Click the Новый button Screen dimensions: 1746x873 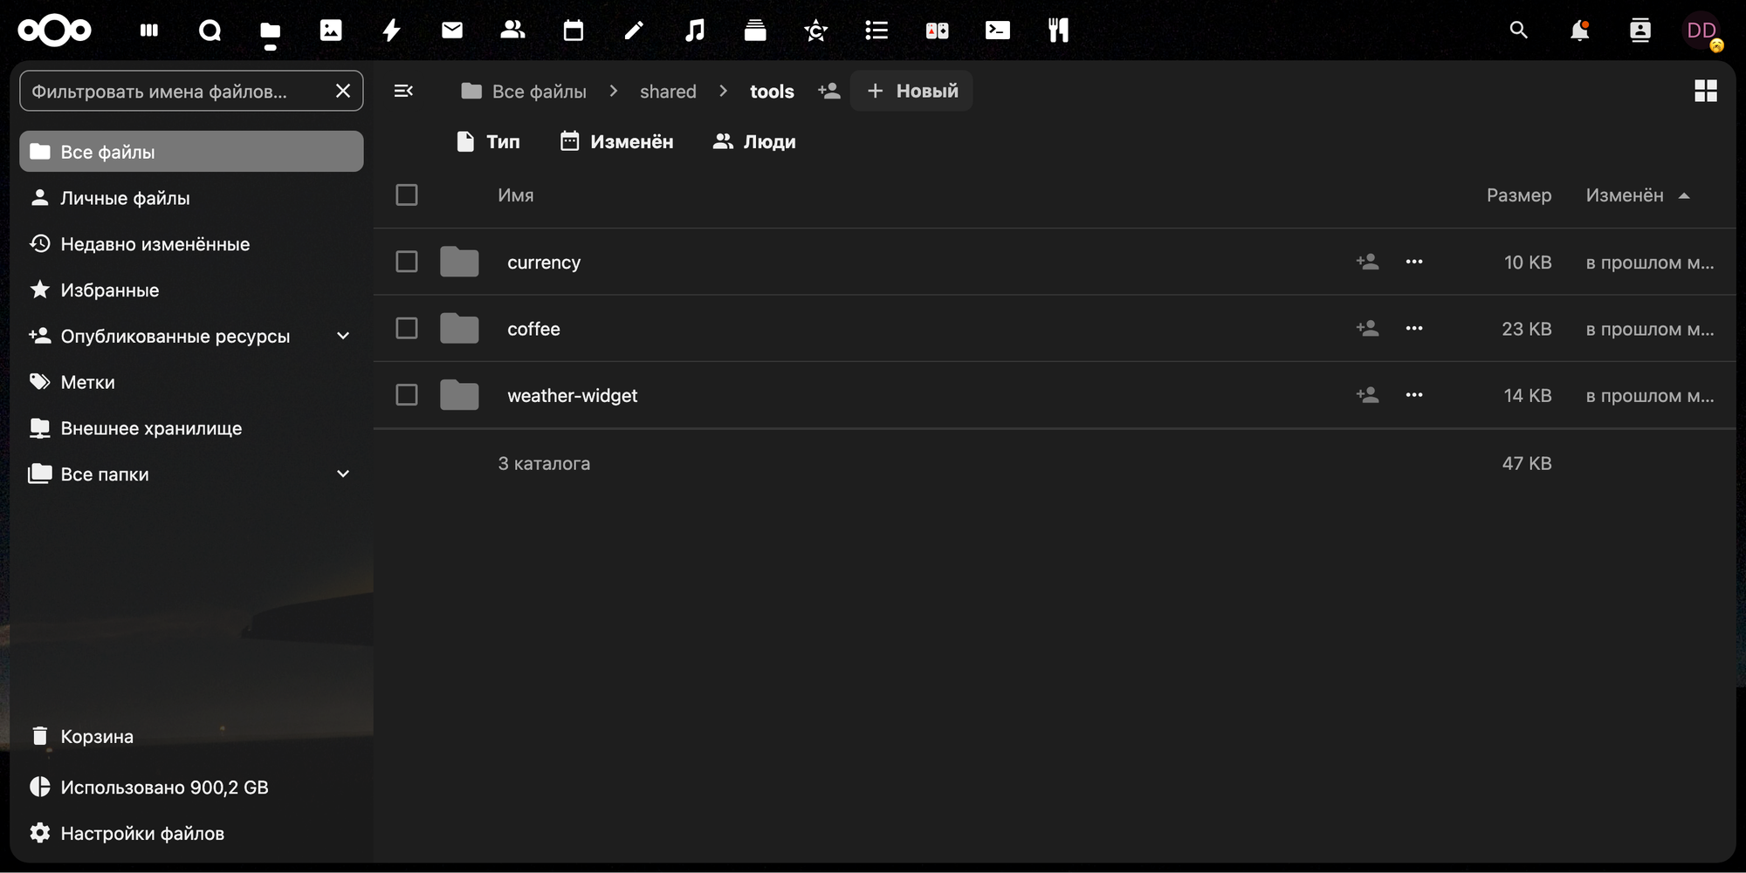pos(911,91)
